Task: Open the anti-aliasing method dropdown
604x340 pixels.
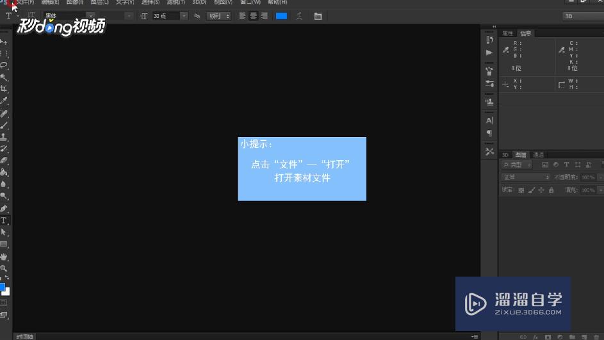Action: 218,16
